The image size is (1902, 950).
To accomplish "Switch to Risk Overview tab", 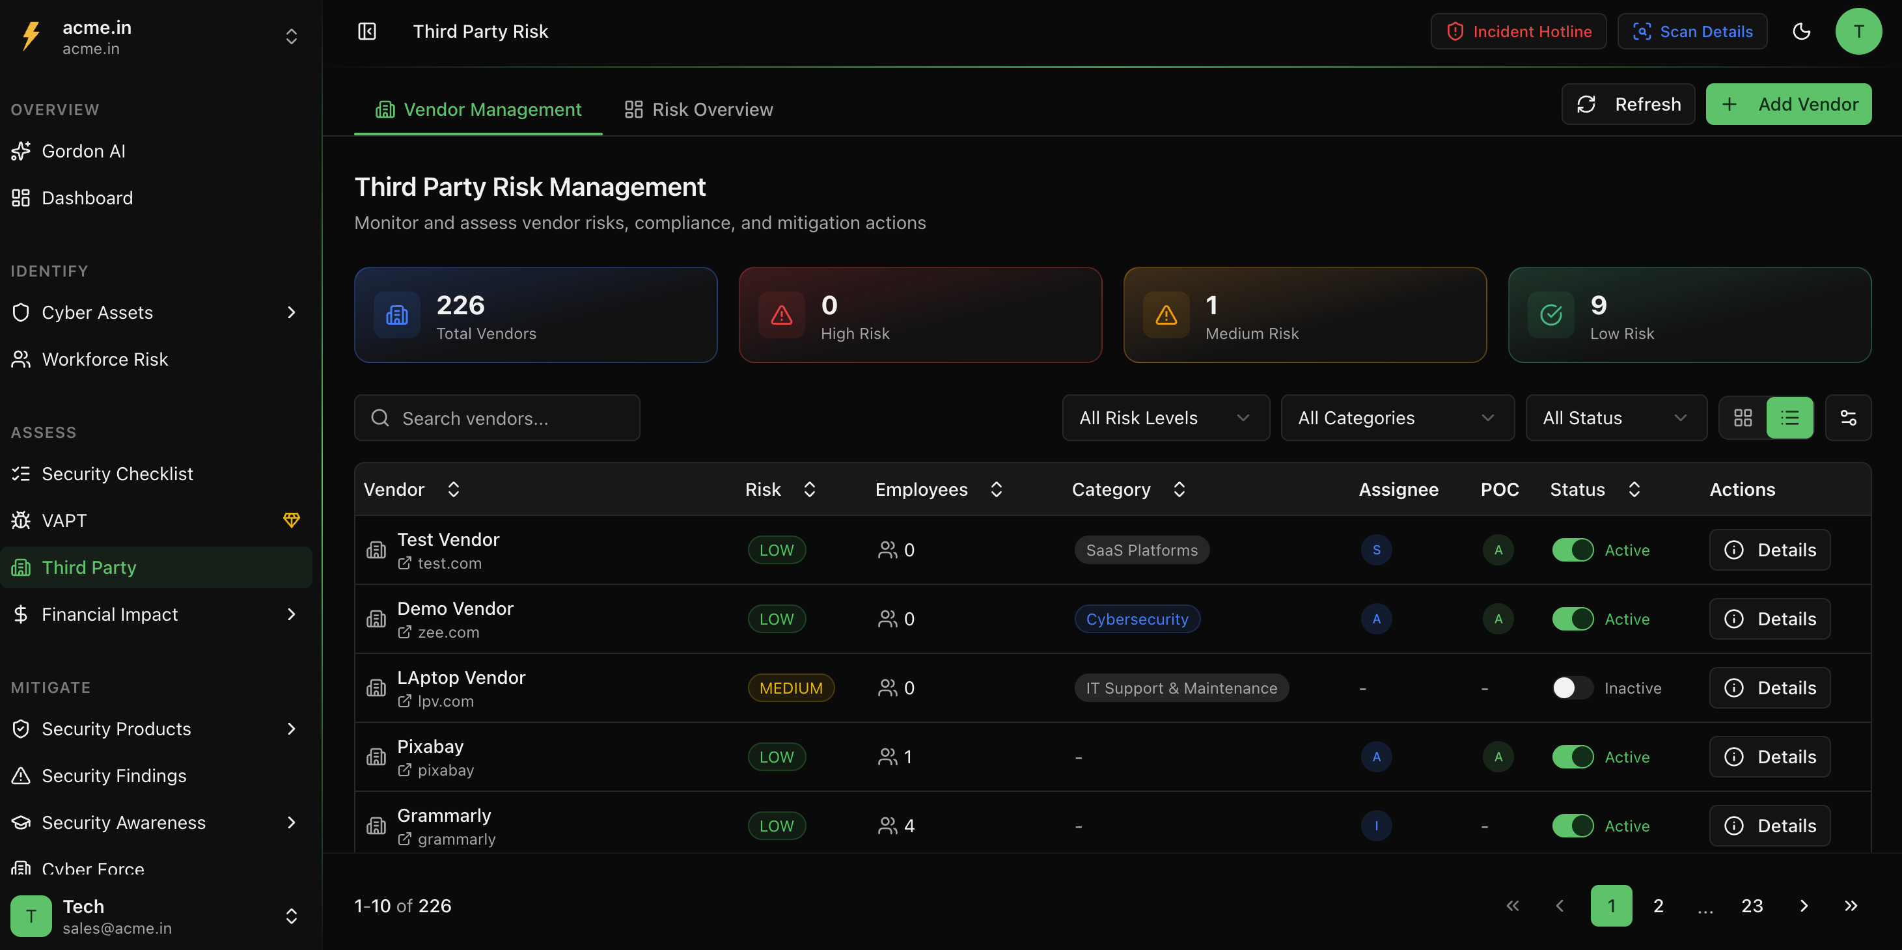I will 698,109.
